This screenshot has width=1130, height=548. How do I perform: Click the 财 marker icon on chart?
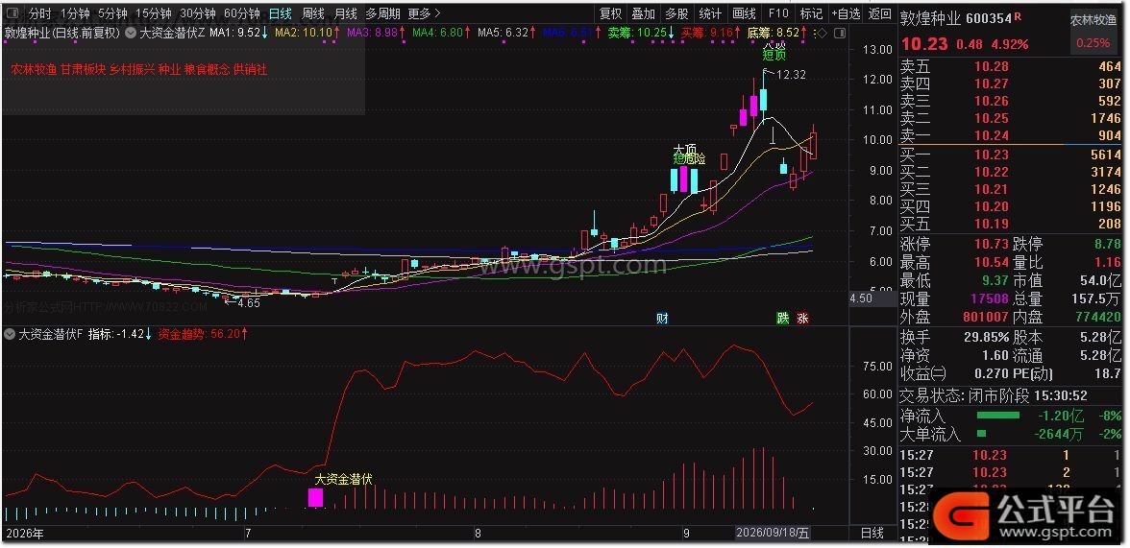click(x=661, y=318)
